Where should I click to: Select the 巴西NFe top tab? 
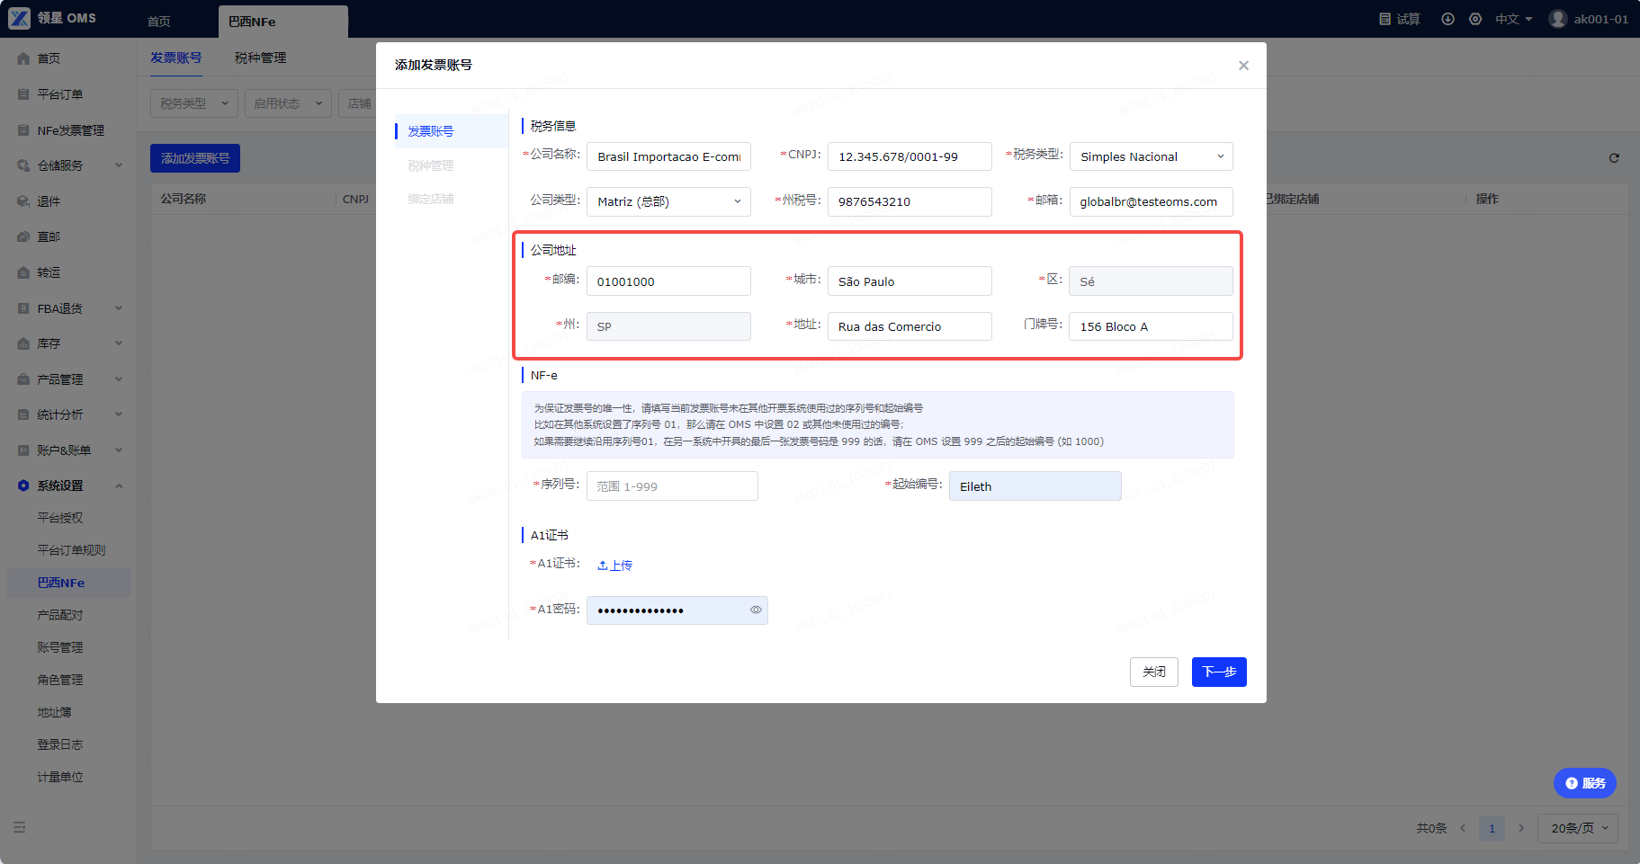[x=282, y=22]
